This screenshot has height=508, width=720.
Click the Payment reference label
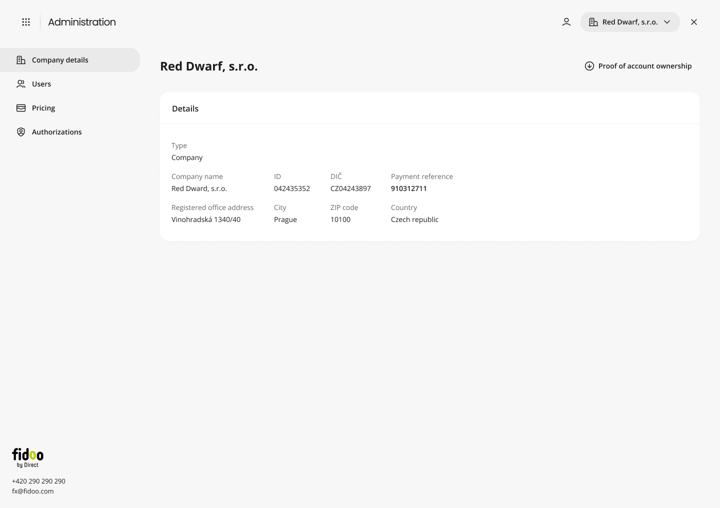422,176
